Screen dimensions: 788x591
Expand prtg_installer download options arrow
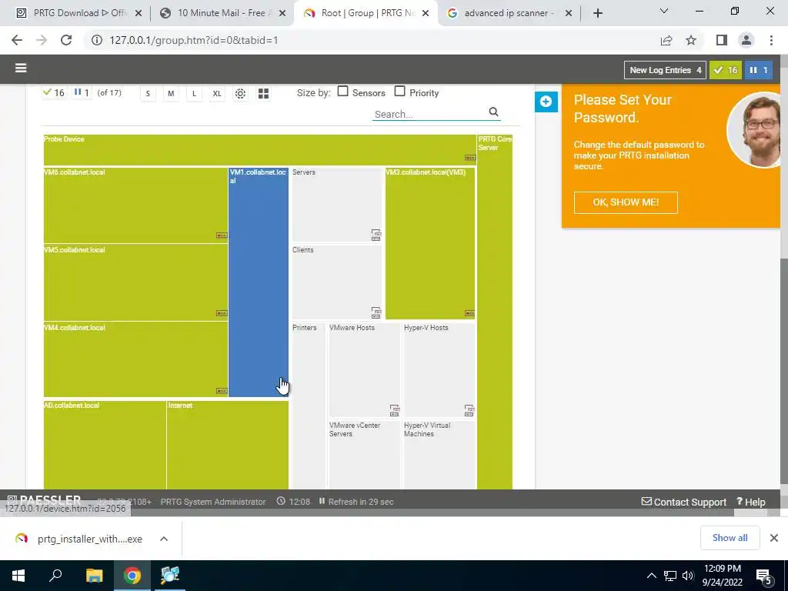point(164,539)
